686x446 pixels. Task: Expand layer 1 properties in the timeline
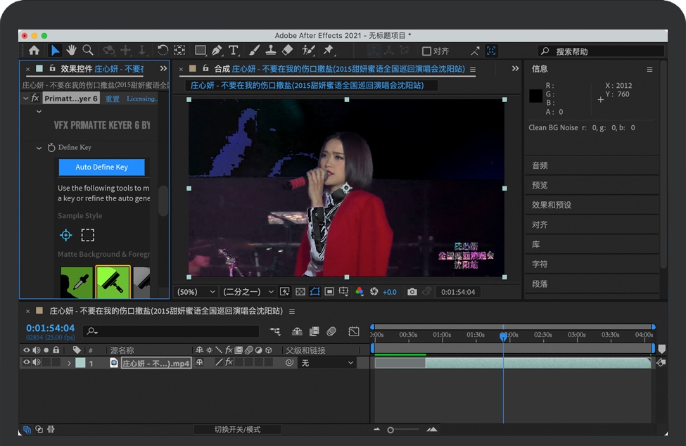click(x=69, y=363)
